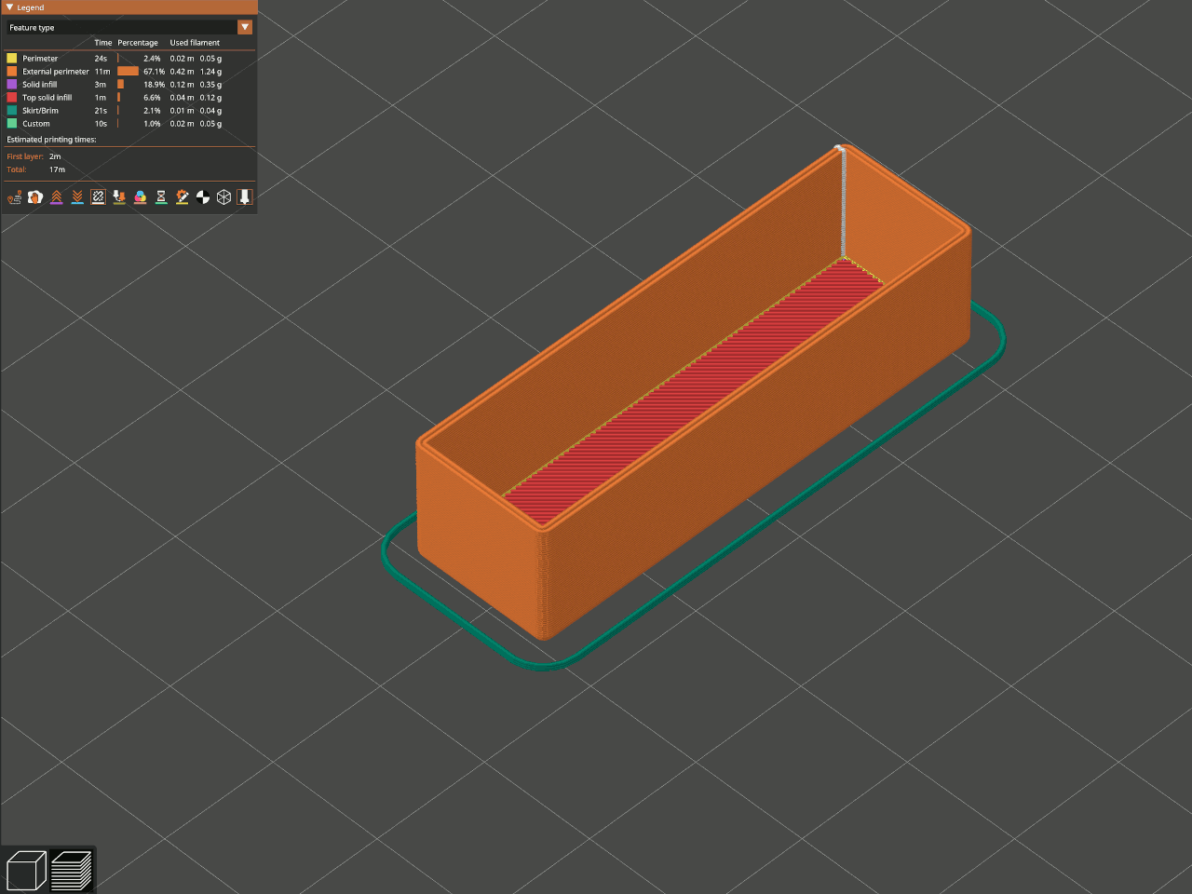Toggle Custom G-codes visibility icon
The width and height of the screenshot is (1192, 894).
point(183,196)
